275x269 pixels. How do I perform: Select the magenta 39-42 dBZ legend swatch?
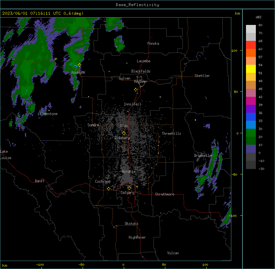tap(251, 101)
